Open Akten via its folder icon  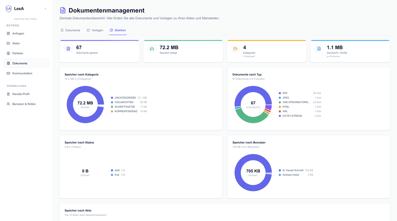(x=8, y=43)
